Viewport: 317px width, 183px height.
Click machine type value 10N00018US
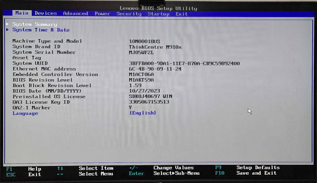click(x=145, y=42)
